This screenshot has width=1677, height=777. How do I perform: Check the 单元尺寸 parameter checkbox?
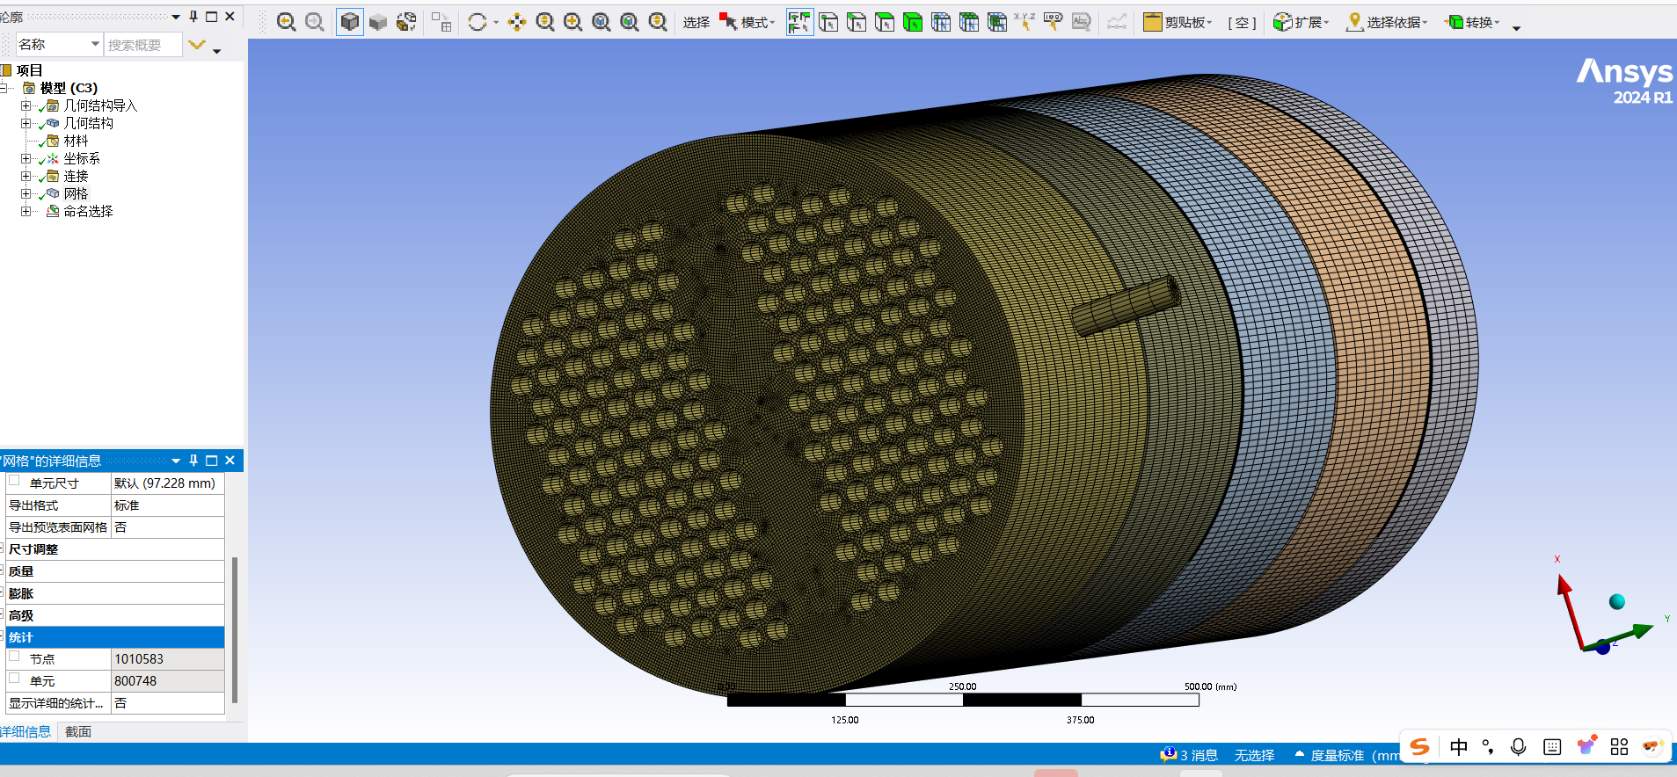(14, 481)
